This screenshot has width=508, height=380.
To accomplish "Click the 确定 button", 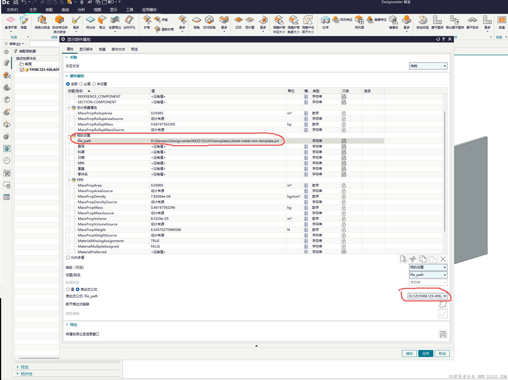I will [x=409, y=353].
